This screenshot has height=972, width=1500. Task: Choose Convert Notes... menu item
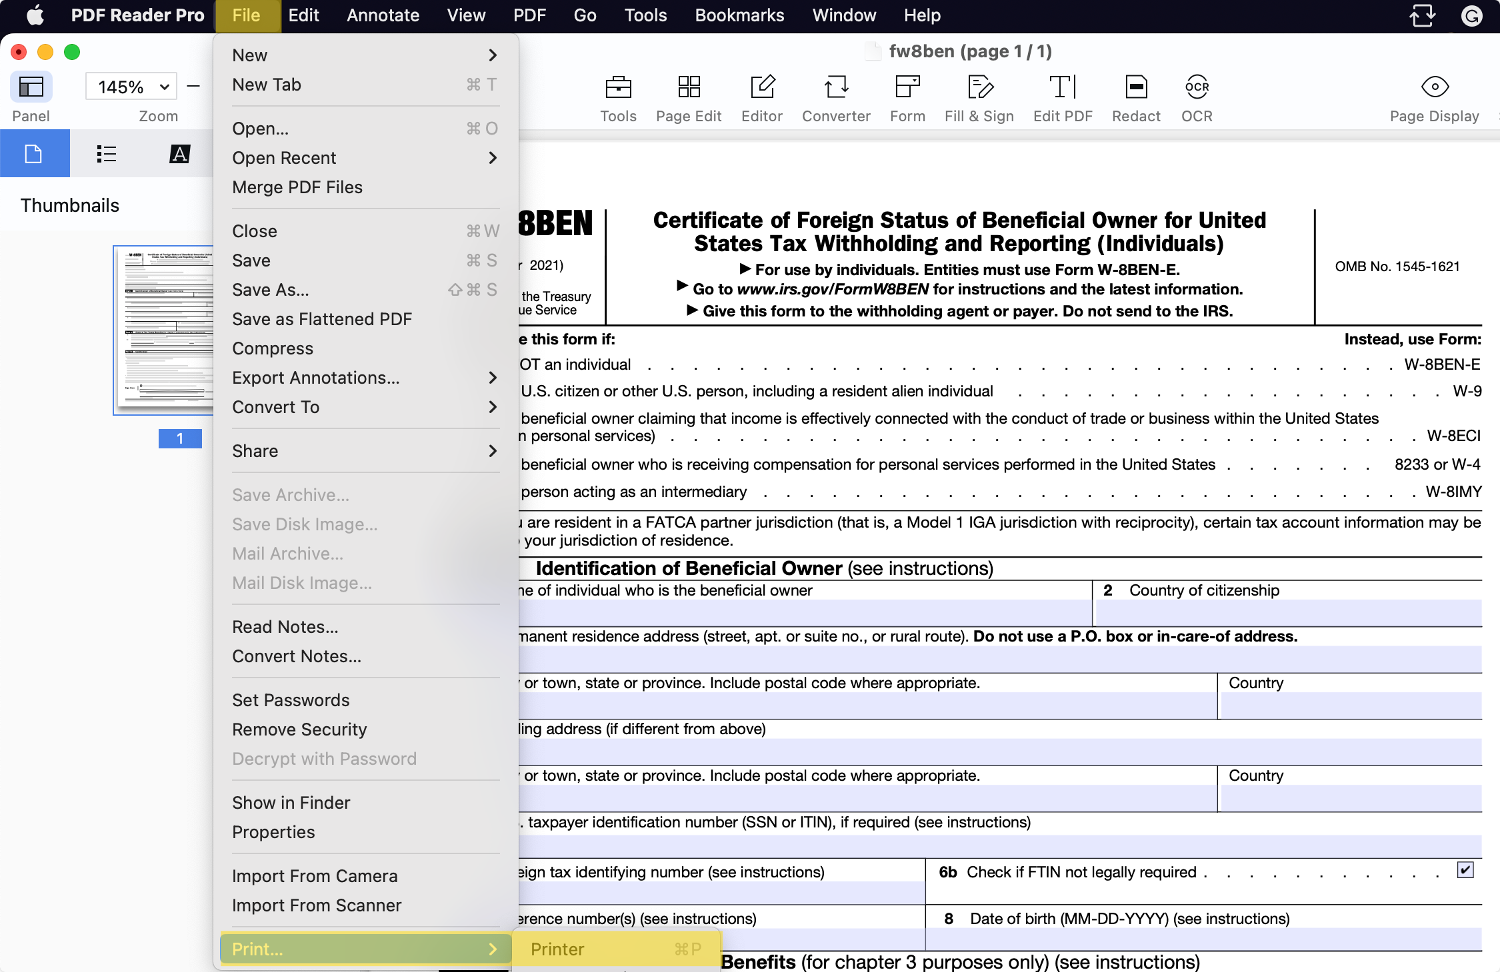point(365,656)
